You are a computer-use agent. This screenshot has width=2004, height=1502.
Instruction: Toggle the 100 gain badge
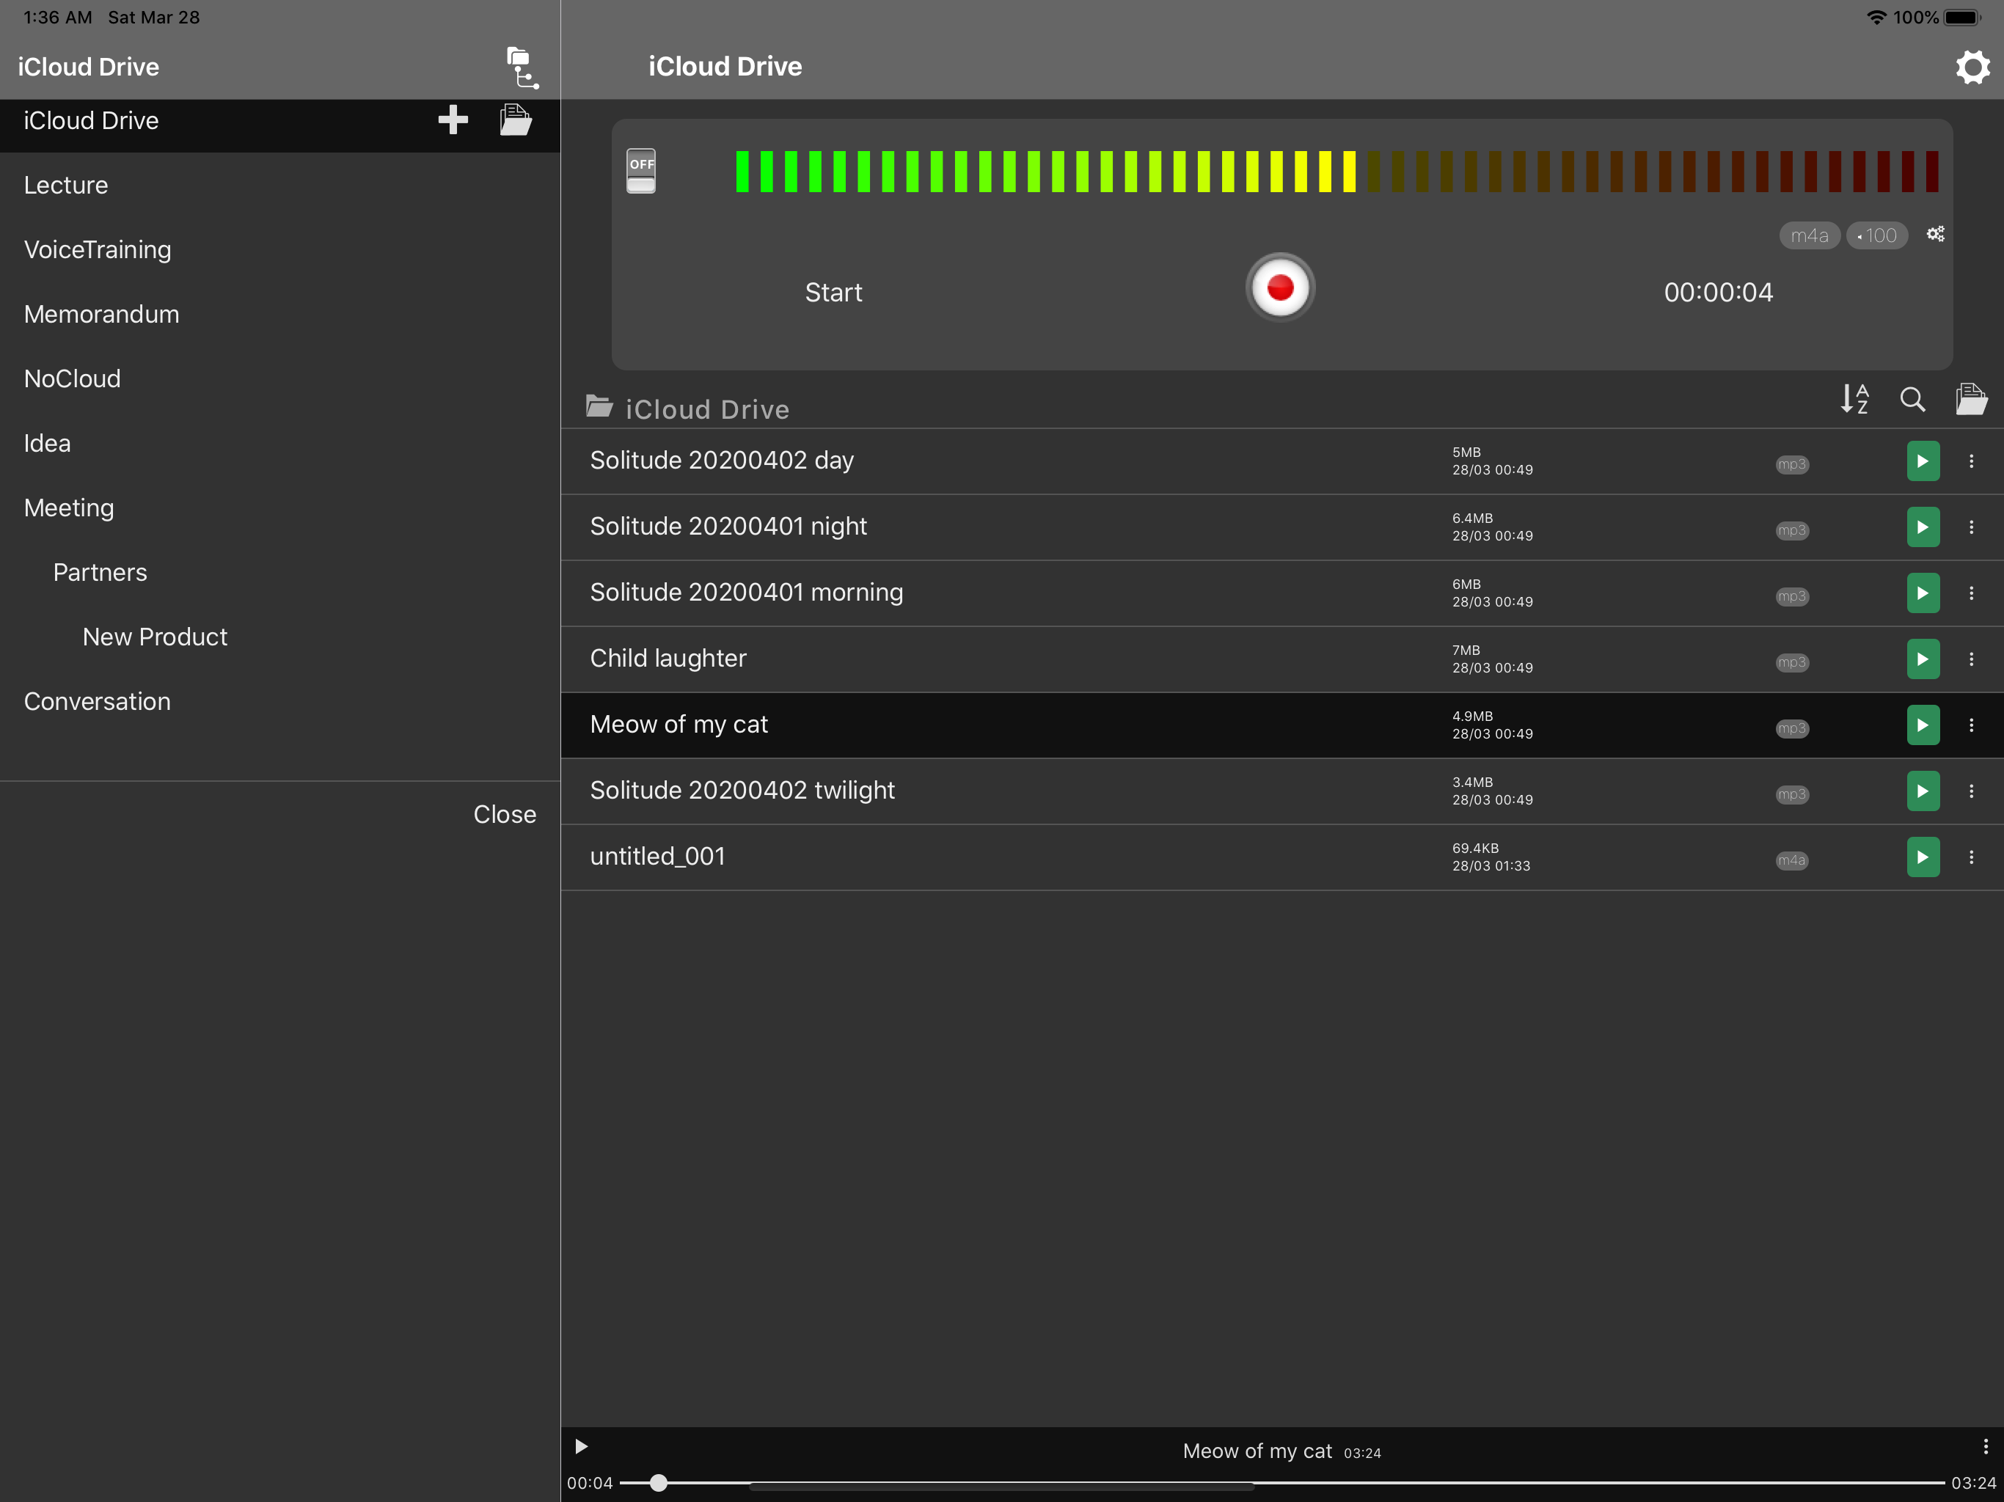coord(1877,235)
